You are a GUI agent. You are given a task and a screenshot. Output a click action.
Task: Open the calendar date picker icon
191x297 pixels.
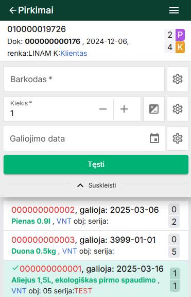pyautogui.click(x=154, y=138)
